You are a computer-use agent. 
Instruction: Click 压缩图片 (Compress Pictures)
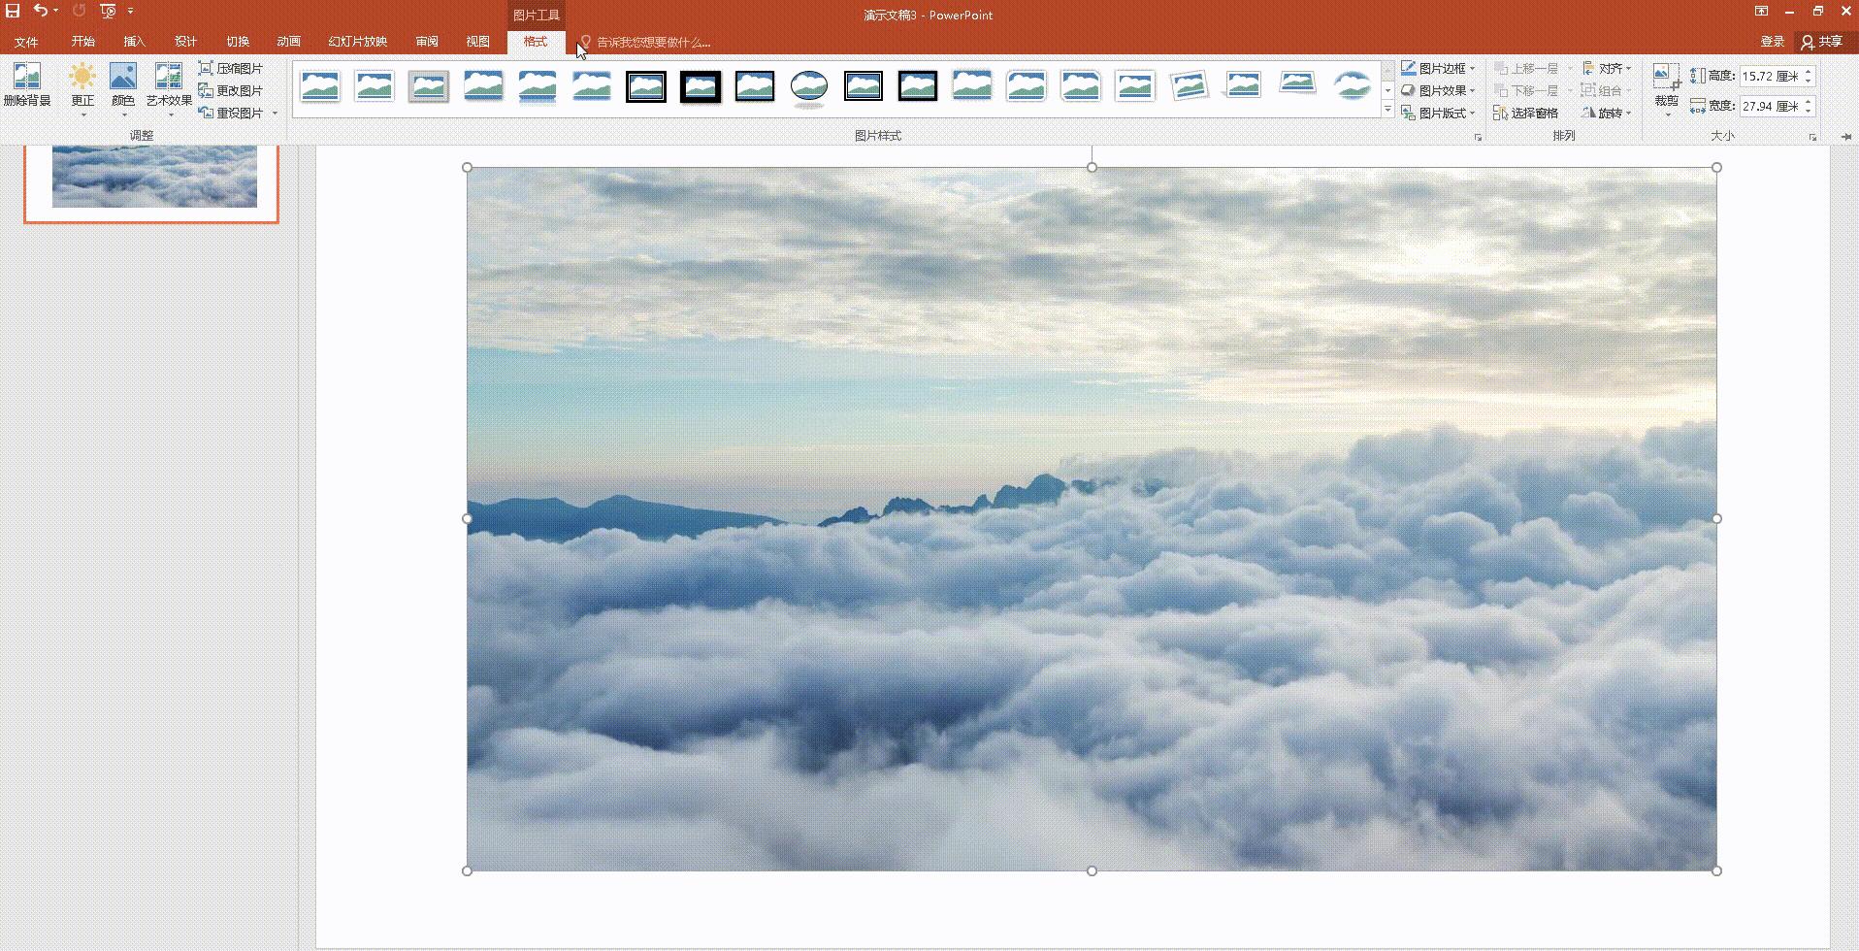tap(231, 69)
